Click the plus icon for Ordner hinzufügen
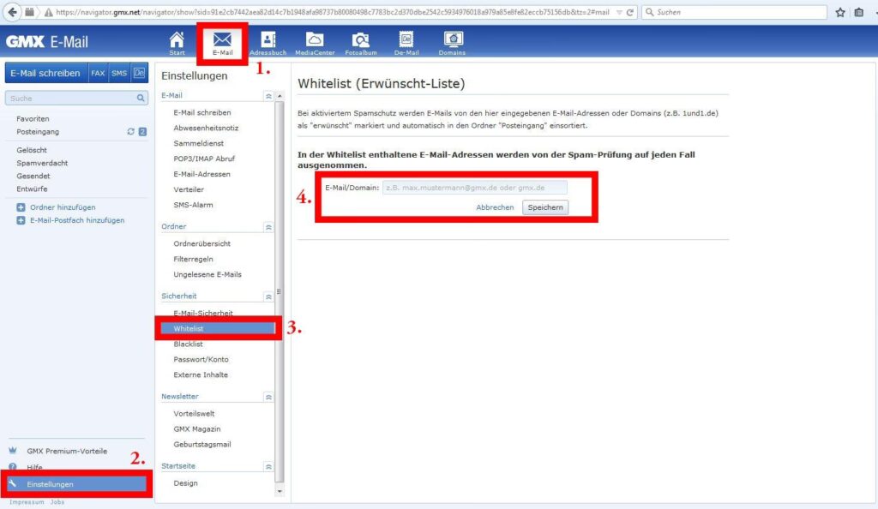This screenshot has height=509, width=878. (x=21, y=207)
